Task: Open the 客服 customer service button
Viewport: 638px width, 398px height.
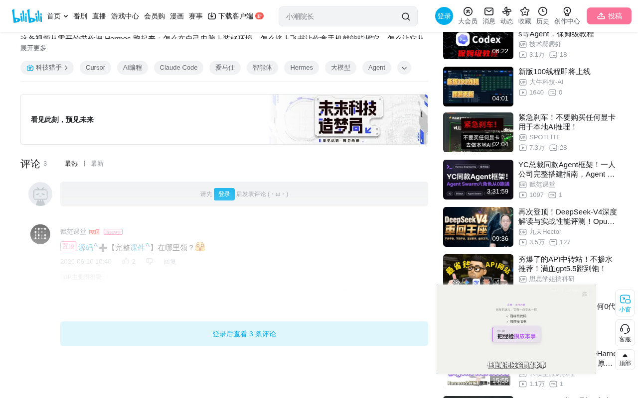Action: pyautogui.click(x=625, y=333)
